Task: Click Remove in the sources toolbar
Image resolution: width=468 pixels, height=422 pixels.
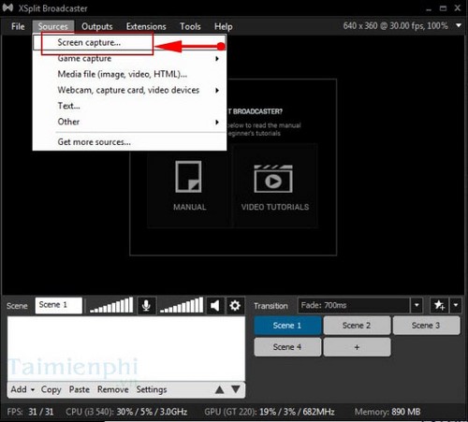Action: 113,389
